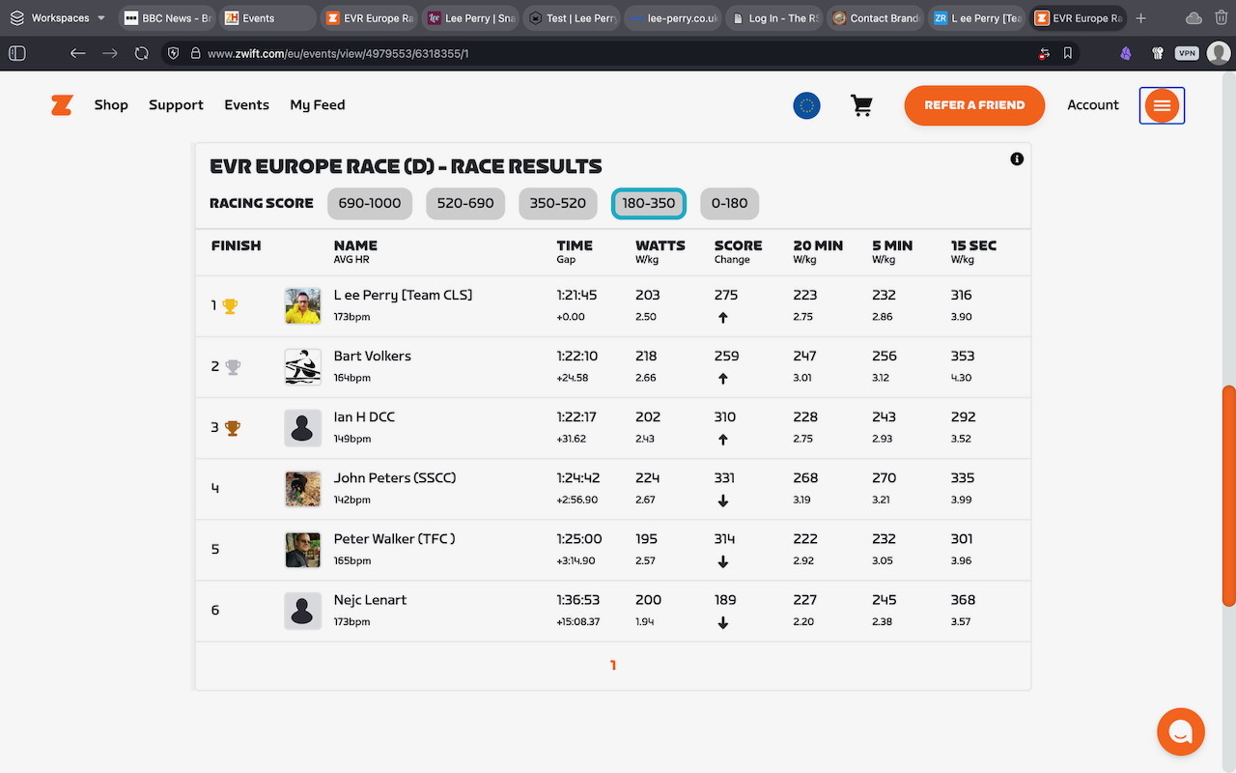The image size is (1236, 773).
Task: Select the 0-180 racing score filter
Action: pyautogui.click(x=730, y=204)
